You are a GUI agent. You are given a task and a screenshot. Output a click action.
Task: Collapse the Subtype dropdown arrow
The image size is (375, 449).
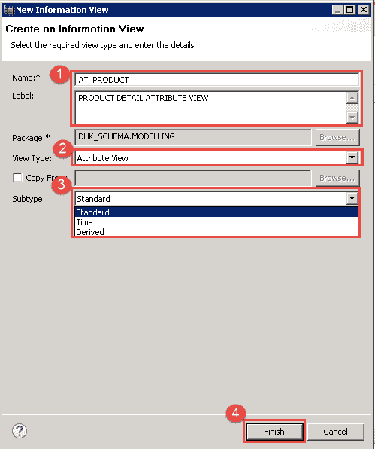352,198
